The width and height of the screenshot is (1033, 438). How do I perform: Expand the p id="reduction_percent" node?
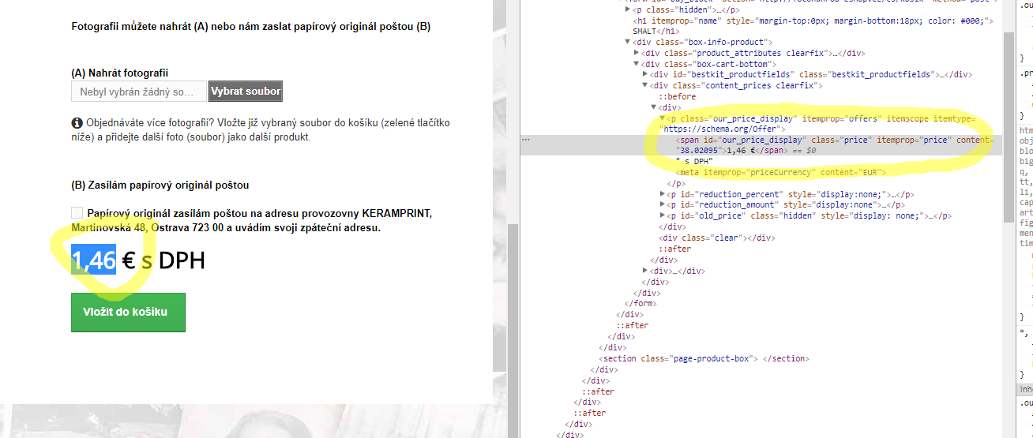coord(663,194)
